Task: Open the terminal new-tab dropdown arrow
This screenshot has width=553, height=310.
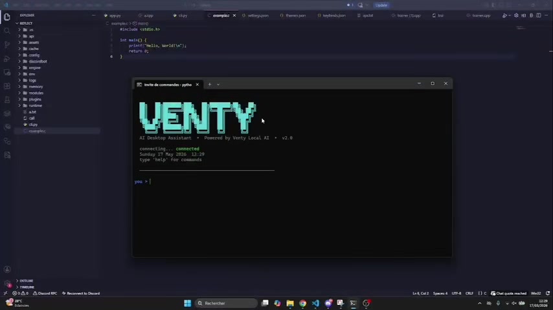Action: click(218, 85)
